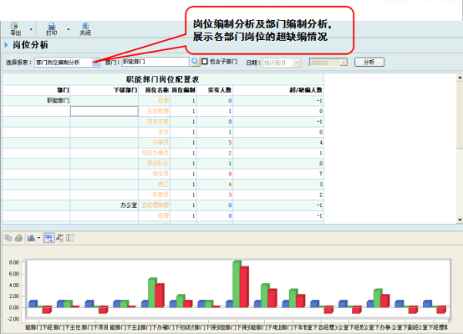Toggle the 3D view chart icon
Image resolution: width=463 pixels, height=334 pixels.
(x=49, y=238)
